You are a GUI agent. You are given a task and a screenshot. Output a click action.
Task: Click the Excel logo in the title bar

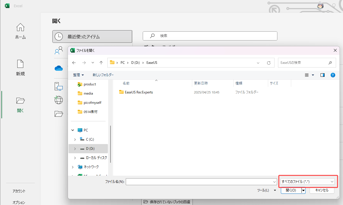click(x=7, y=5)
